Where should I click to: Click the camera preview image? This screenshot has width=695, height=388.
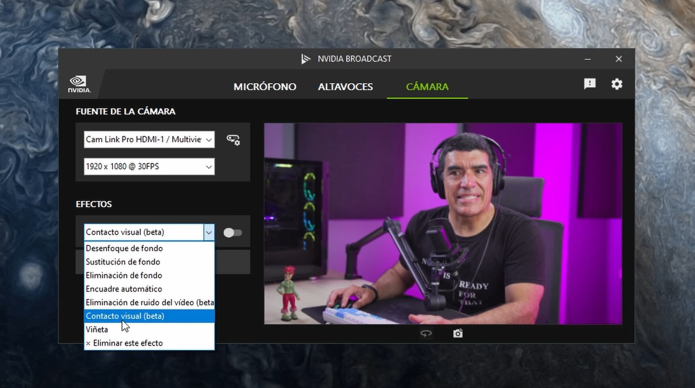443,224
